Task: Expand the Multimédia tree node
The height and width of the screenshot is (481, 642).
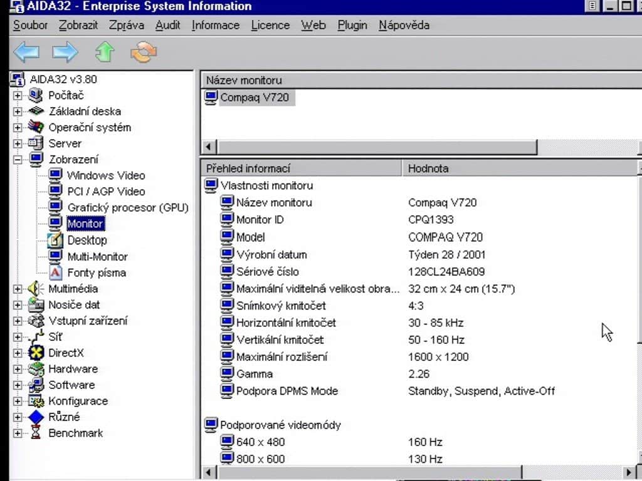Action: (17, 289)
